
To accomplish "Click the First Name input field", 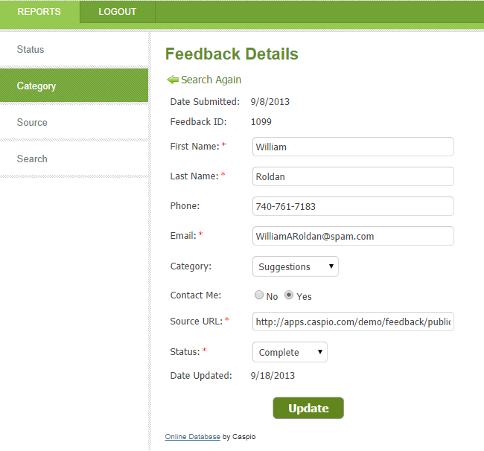I will 353,147.
